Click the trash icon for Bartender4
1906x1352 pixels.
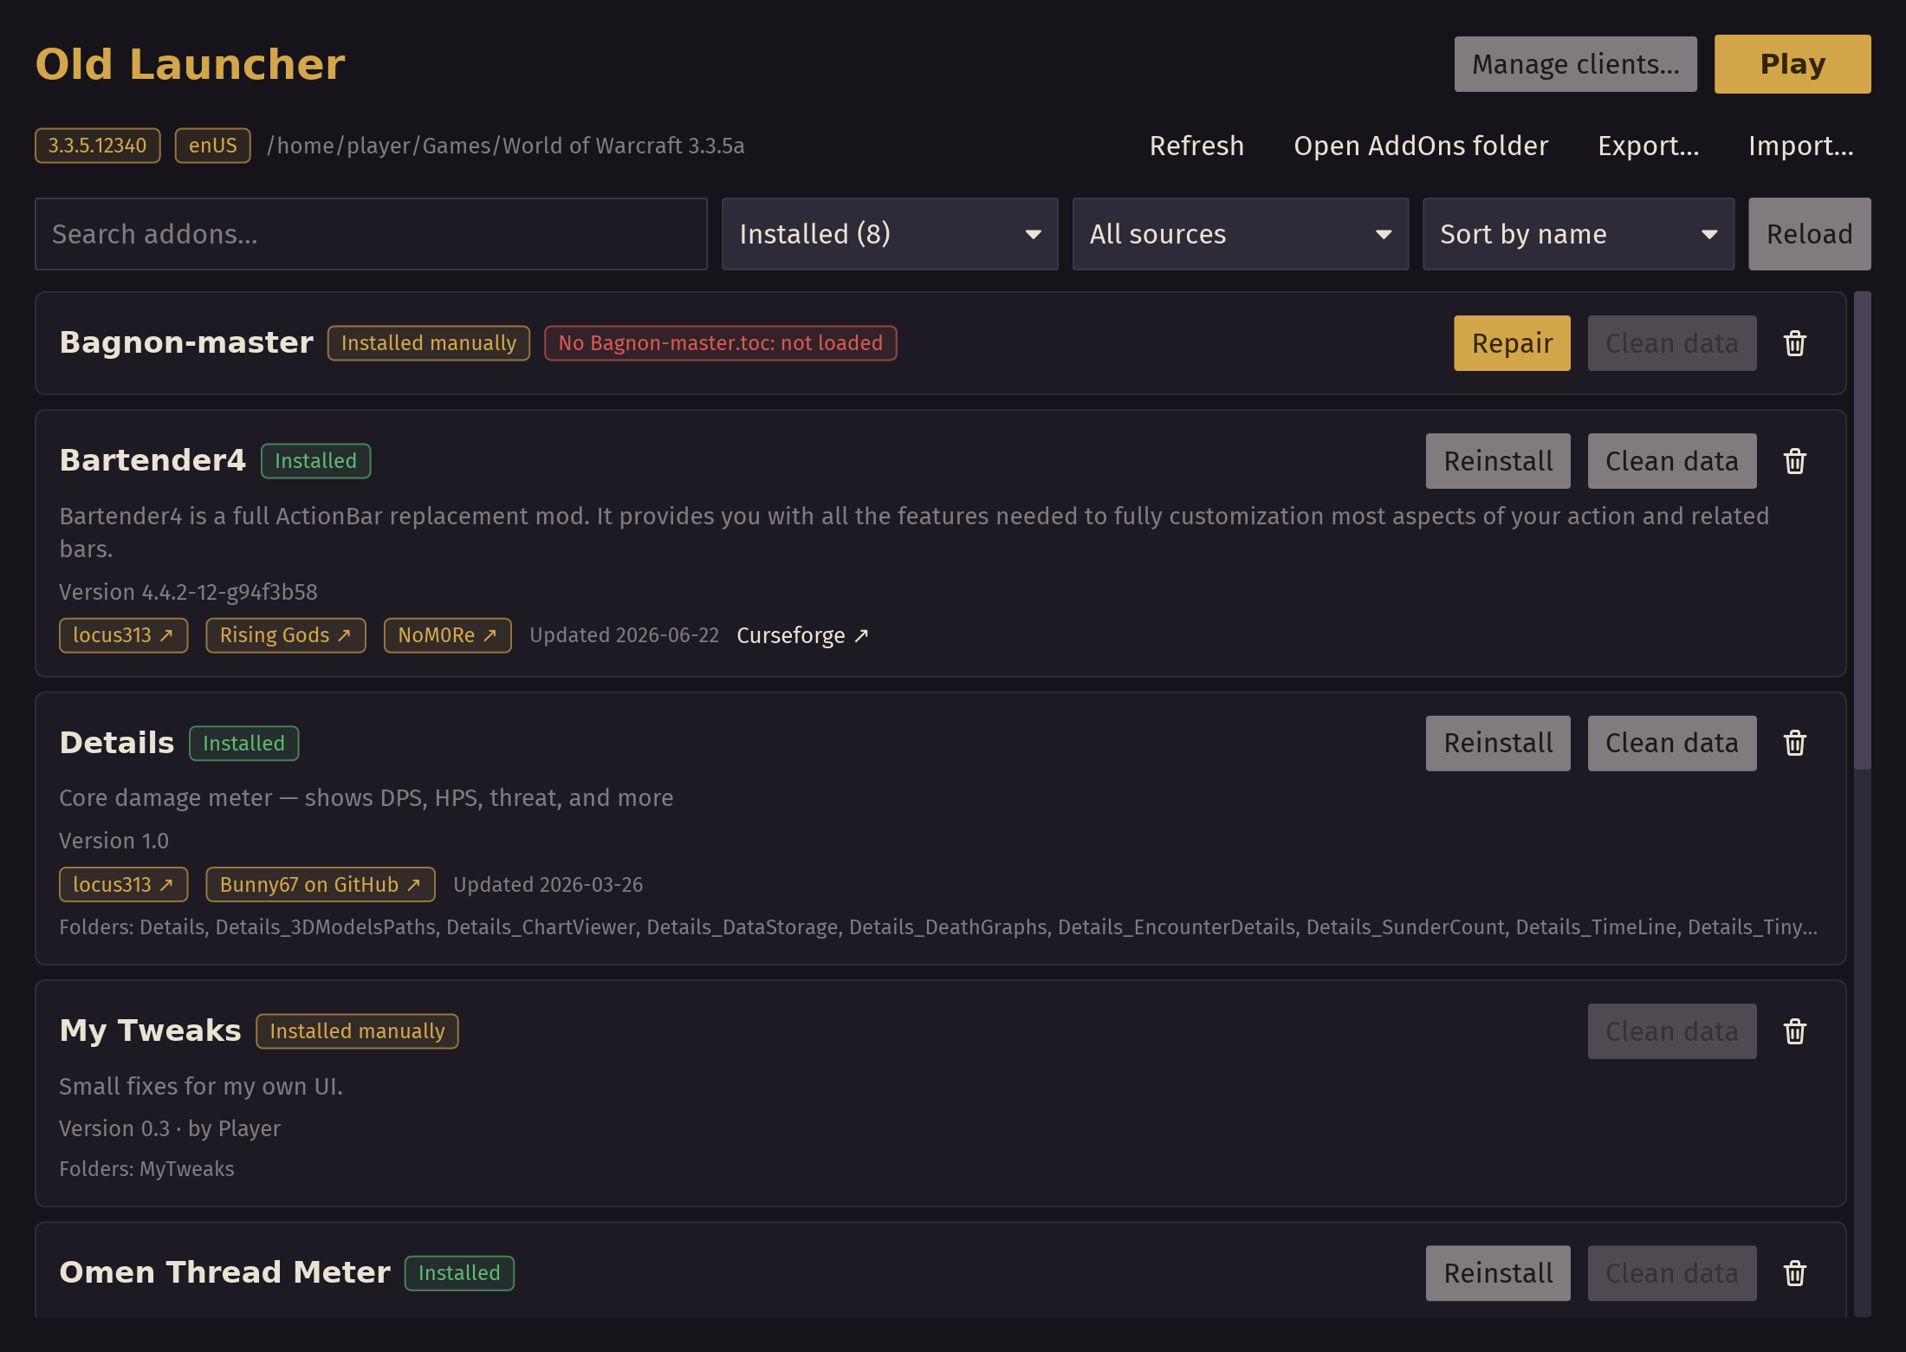coord(1794,461)
